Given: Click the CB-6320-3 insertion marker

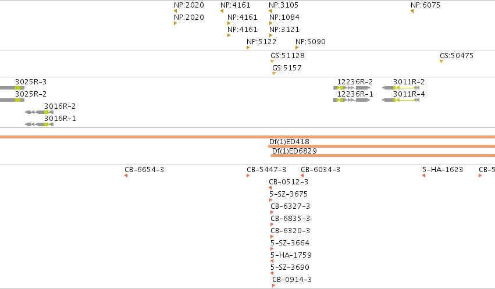Looking at the screenshot, I should click(x=272, y=237).
